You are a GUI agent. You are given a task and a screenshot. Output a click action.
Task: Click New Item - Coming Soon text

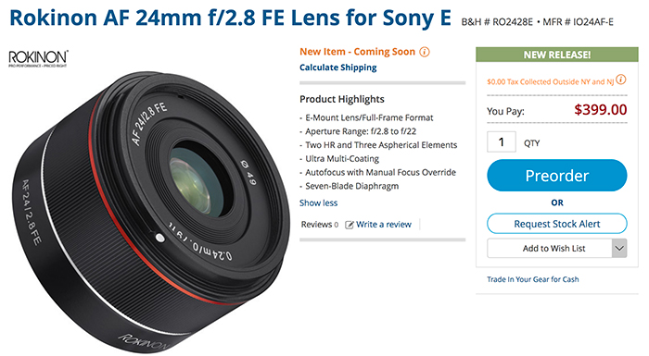pyautogui.click(x=357, y=52)
